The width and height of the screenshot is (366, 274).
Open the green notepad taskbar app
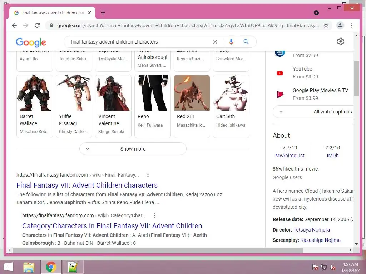(x=73, y=267)
